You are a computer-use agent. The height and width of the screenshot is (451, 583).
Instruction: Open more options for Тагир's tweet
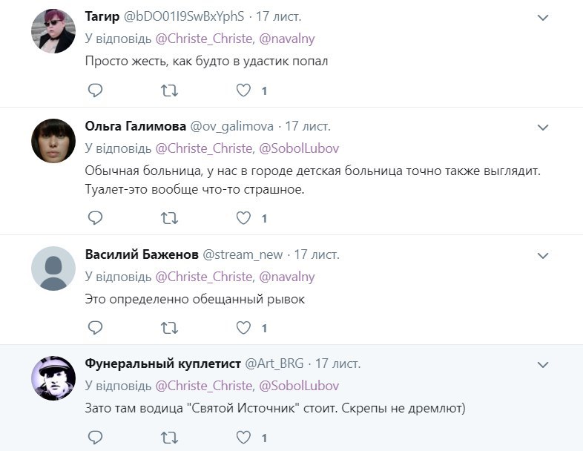pyautogui.click(x=543, y=17)
